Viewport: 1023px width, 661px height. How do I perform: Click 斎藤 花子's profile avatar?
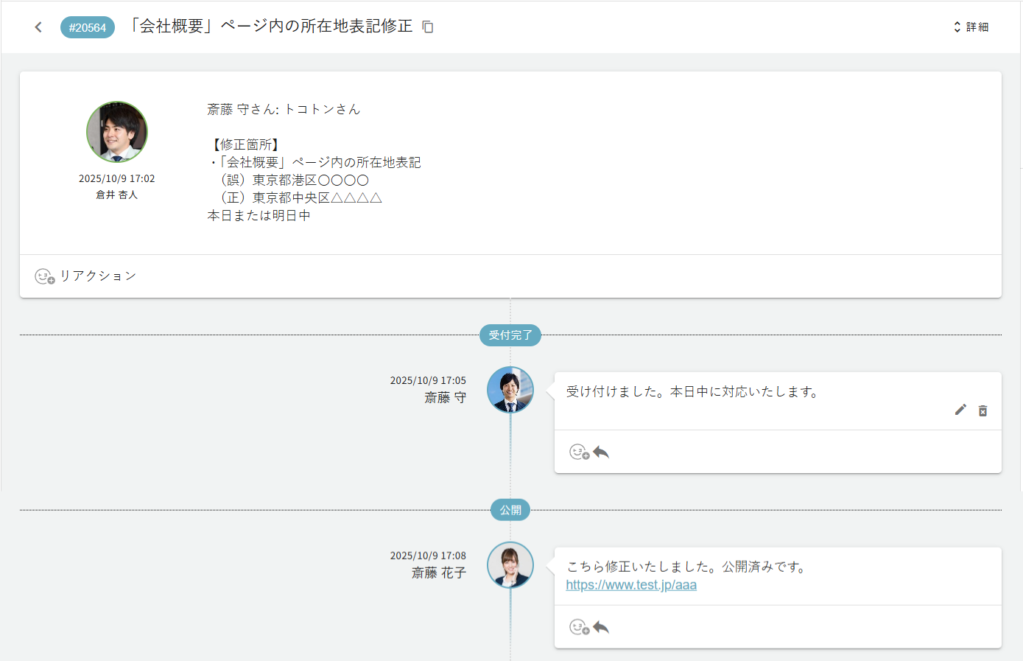click(x=510, y=565)
